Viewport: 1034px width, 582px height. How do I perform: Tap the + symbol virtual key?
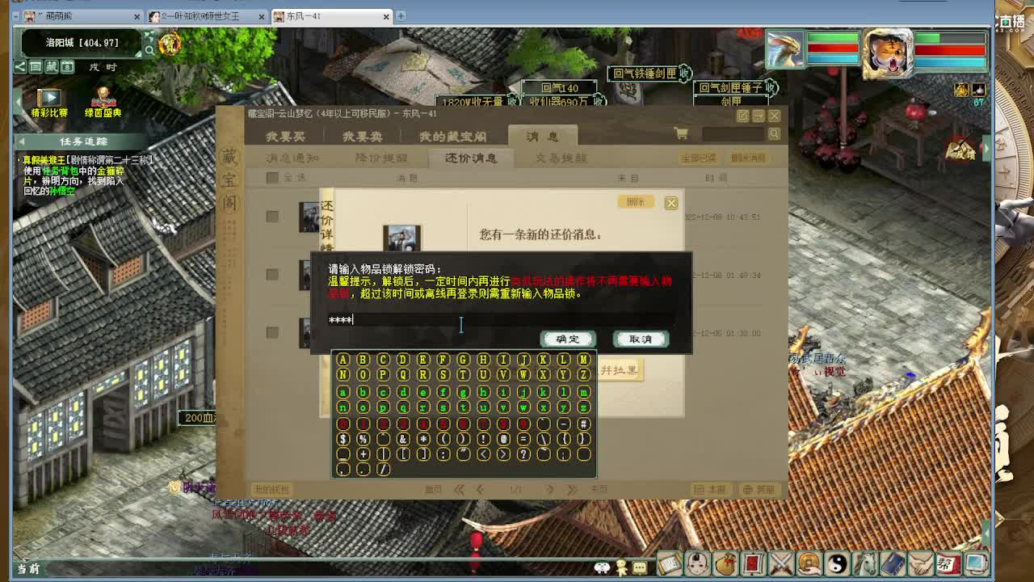[x=363, y=454]
